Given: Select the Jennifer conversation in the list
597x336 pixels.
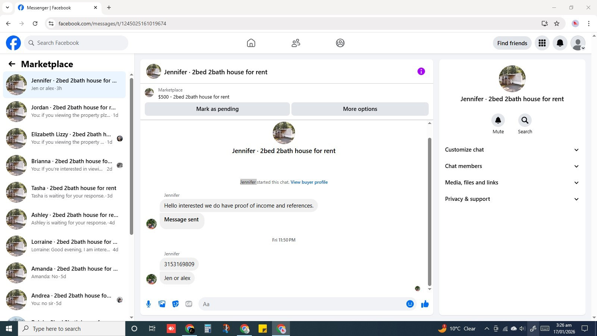Looking at the screenshot, I should tap(64, 84).
